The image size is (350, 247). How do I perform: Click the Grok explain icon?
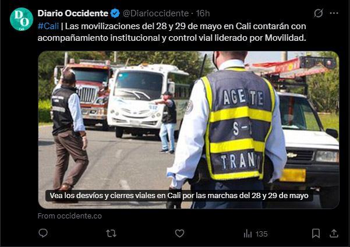click(319, 13)
